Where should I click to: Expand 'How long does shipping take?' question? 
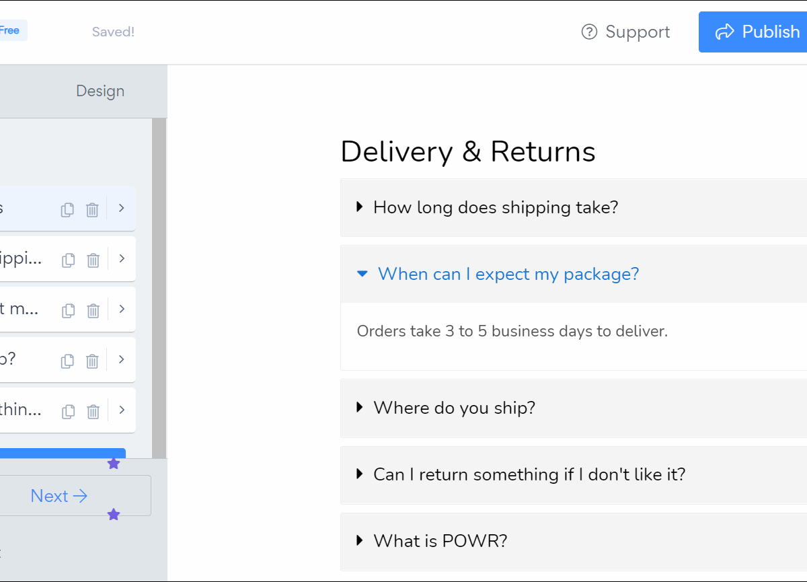(496, 207)
